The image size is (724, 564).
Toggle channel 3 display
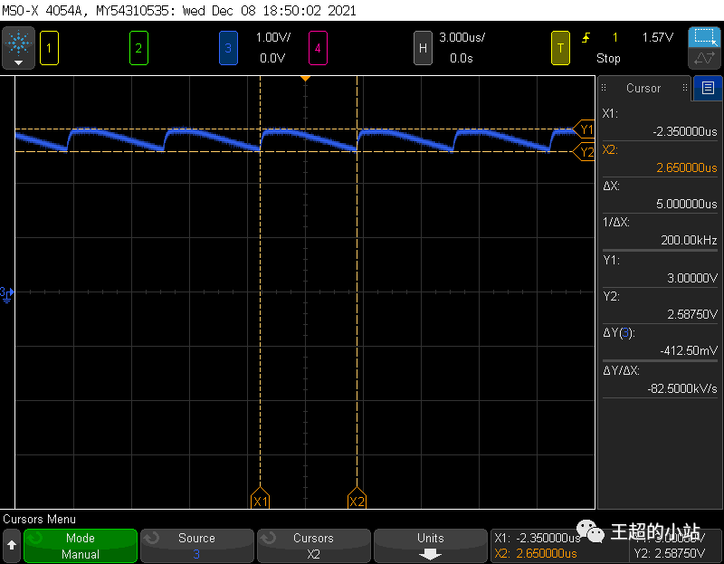(x=228, y=48)
